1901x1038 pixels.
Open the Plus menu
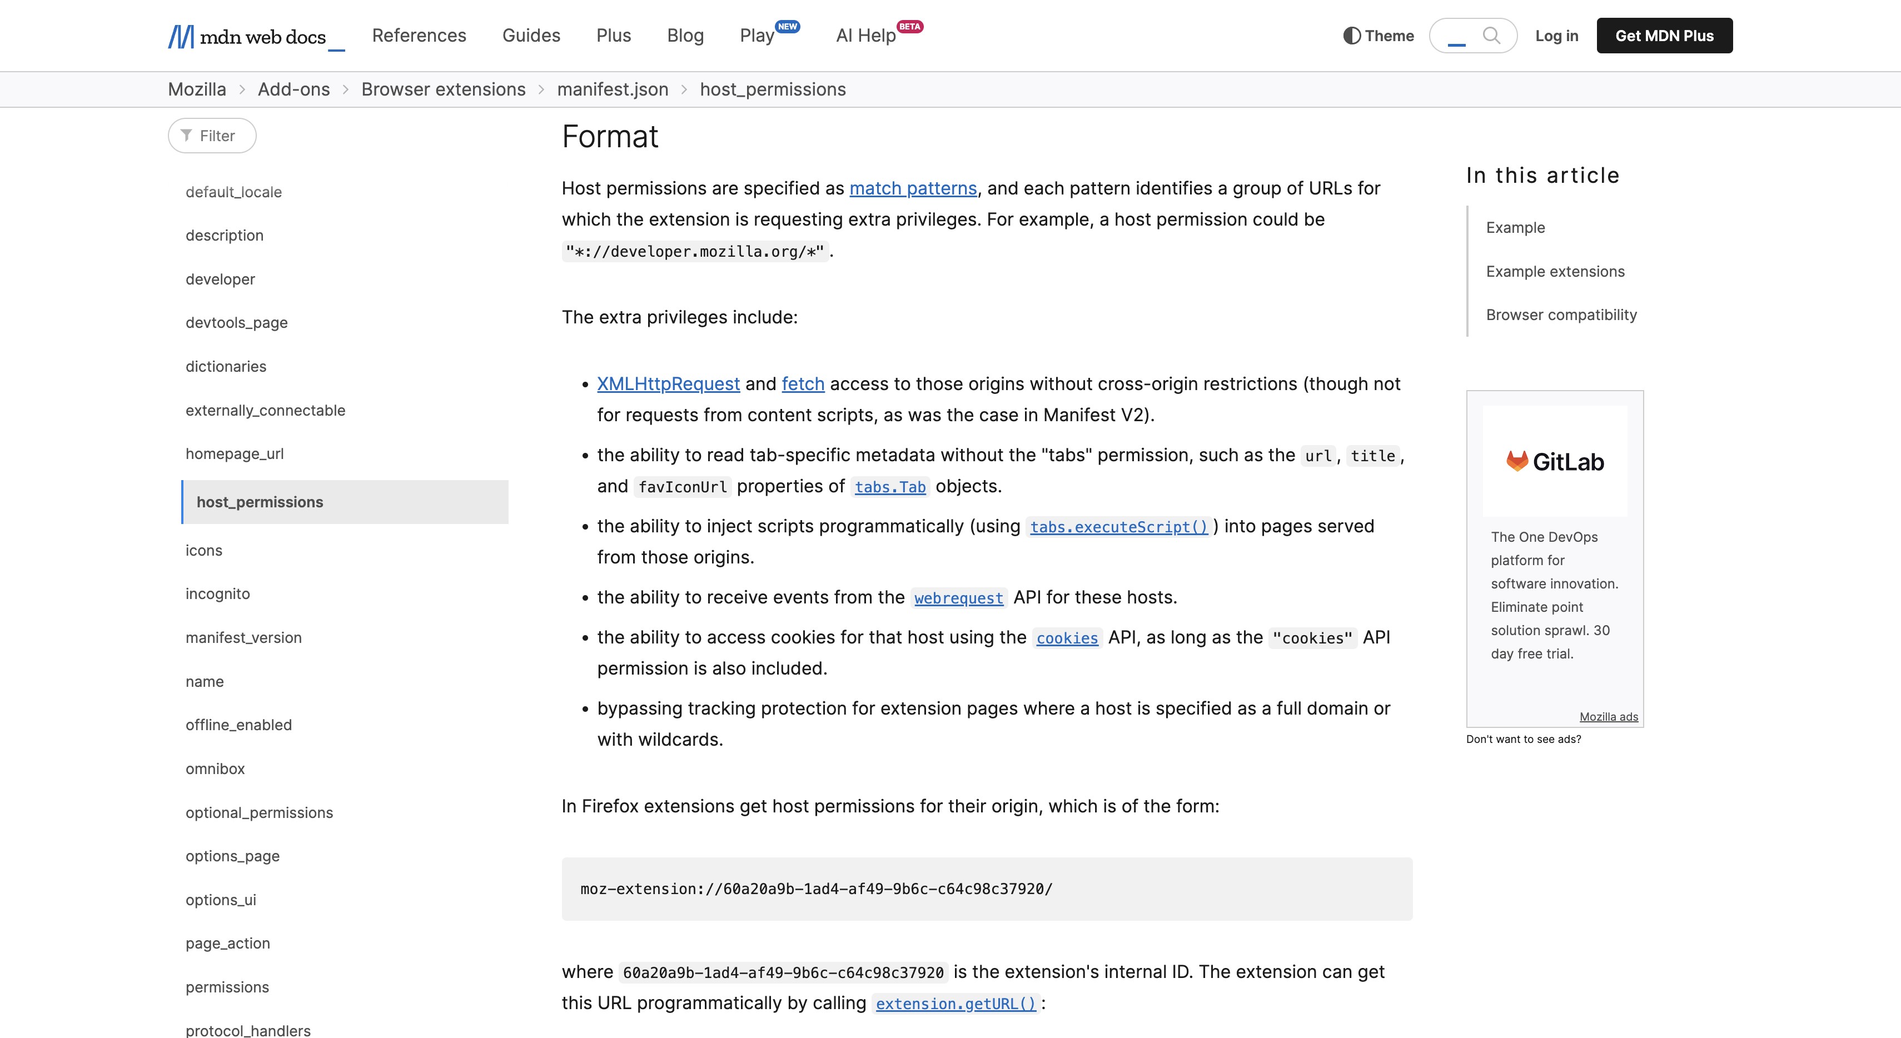[613, 36]
